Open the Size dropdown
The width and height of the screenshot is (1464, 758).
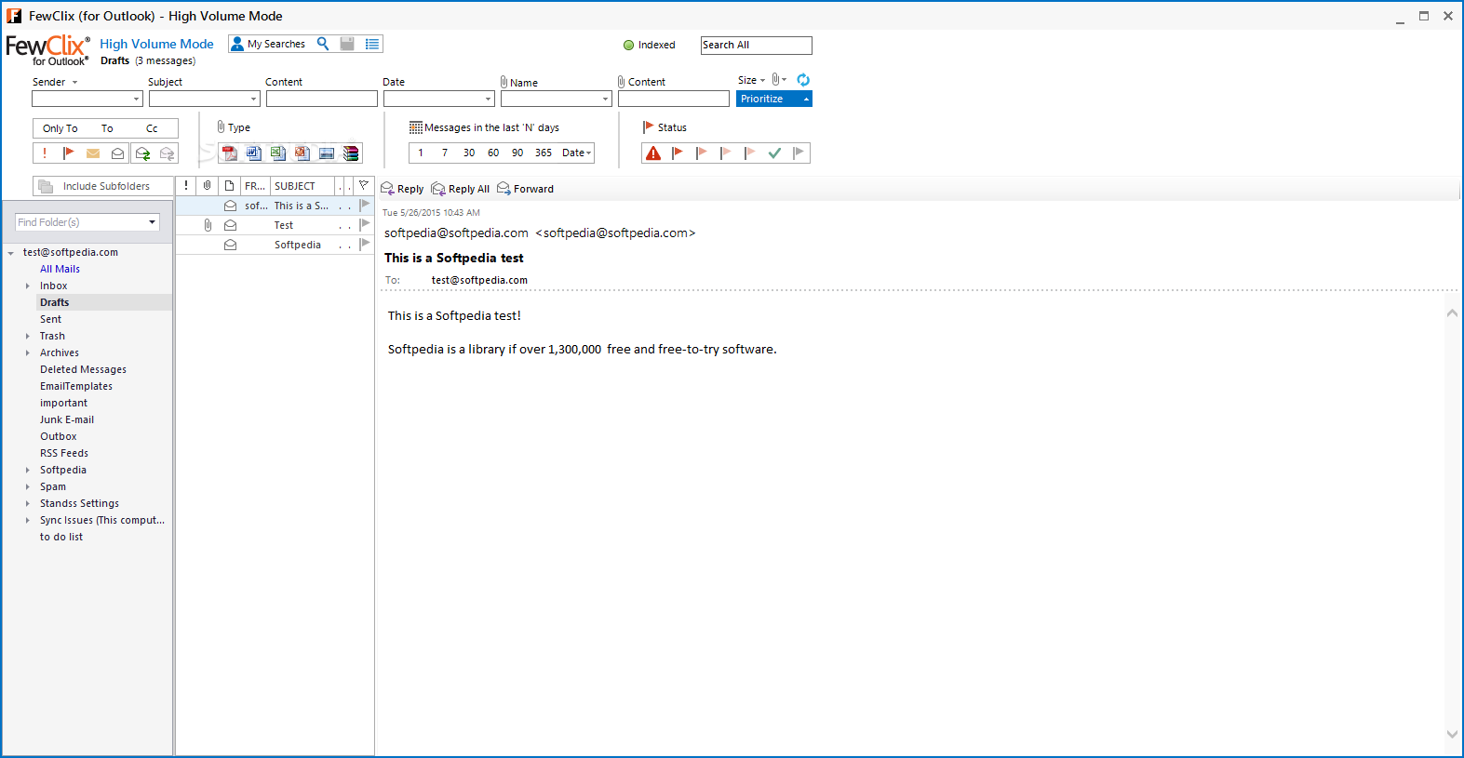(x=752, y=80)
